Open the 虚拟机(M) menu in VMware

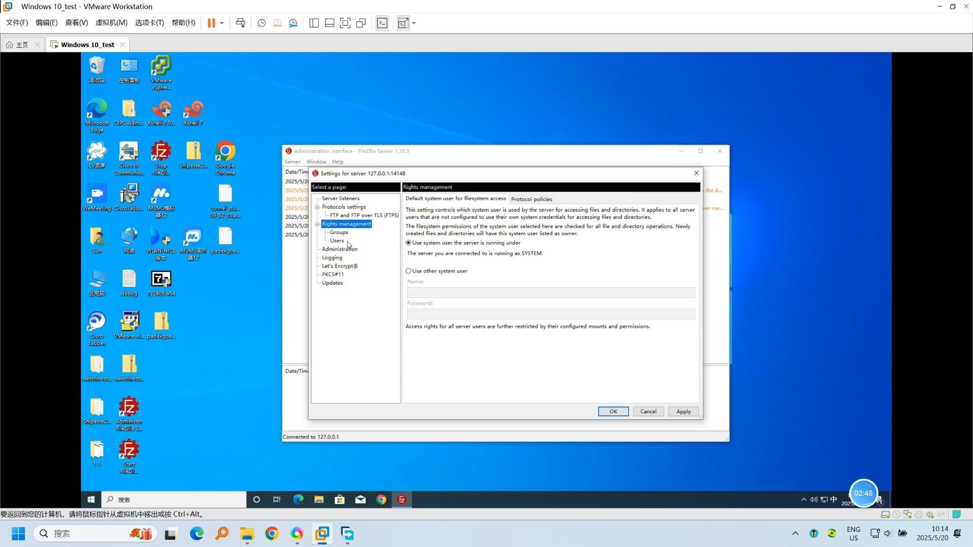[x=111, y=23]
